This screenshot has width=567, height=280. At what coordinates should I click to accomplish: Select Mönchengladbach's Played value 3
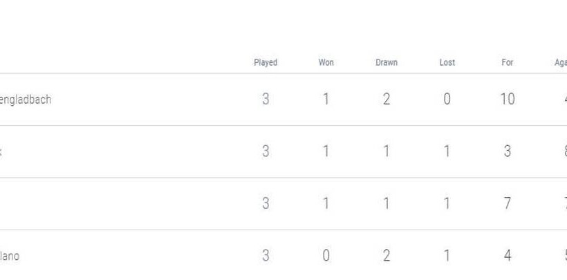[x=266, y=100]
